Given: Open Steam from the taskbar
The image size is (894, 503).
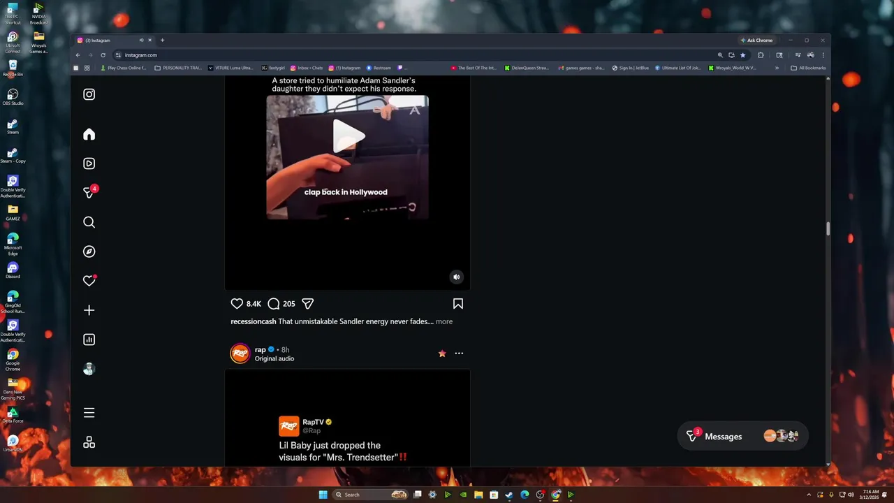Looking at the screenshot, I should [x=509, y=495].
